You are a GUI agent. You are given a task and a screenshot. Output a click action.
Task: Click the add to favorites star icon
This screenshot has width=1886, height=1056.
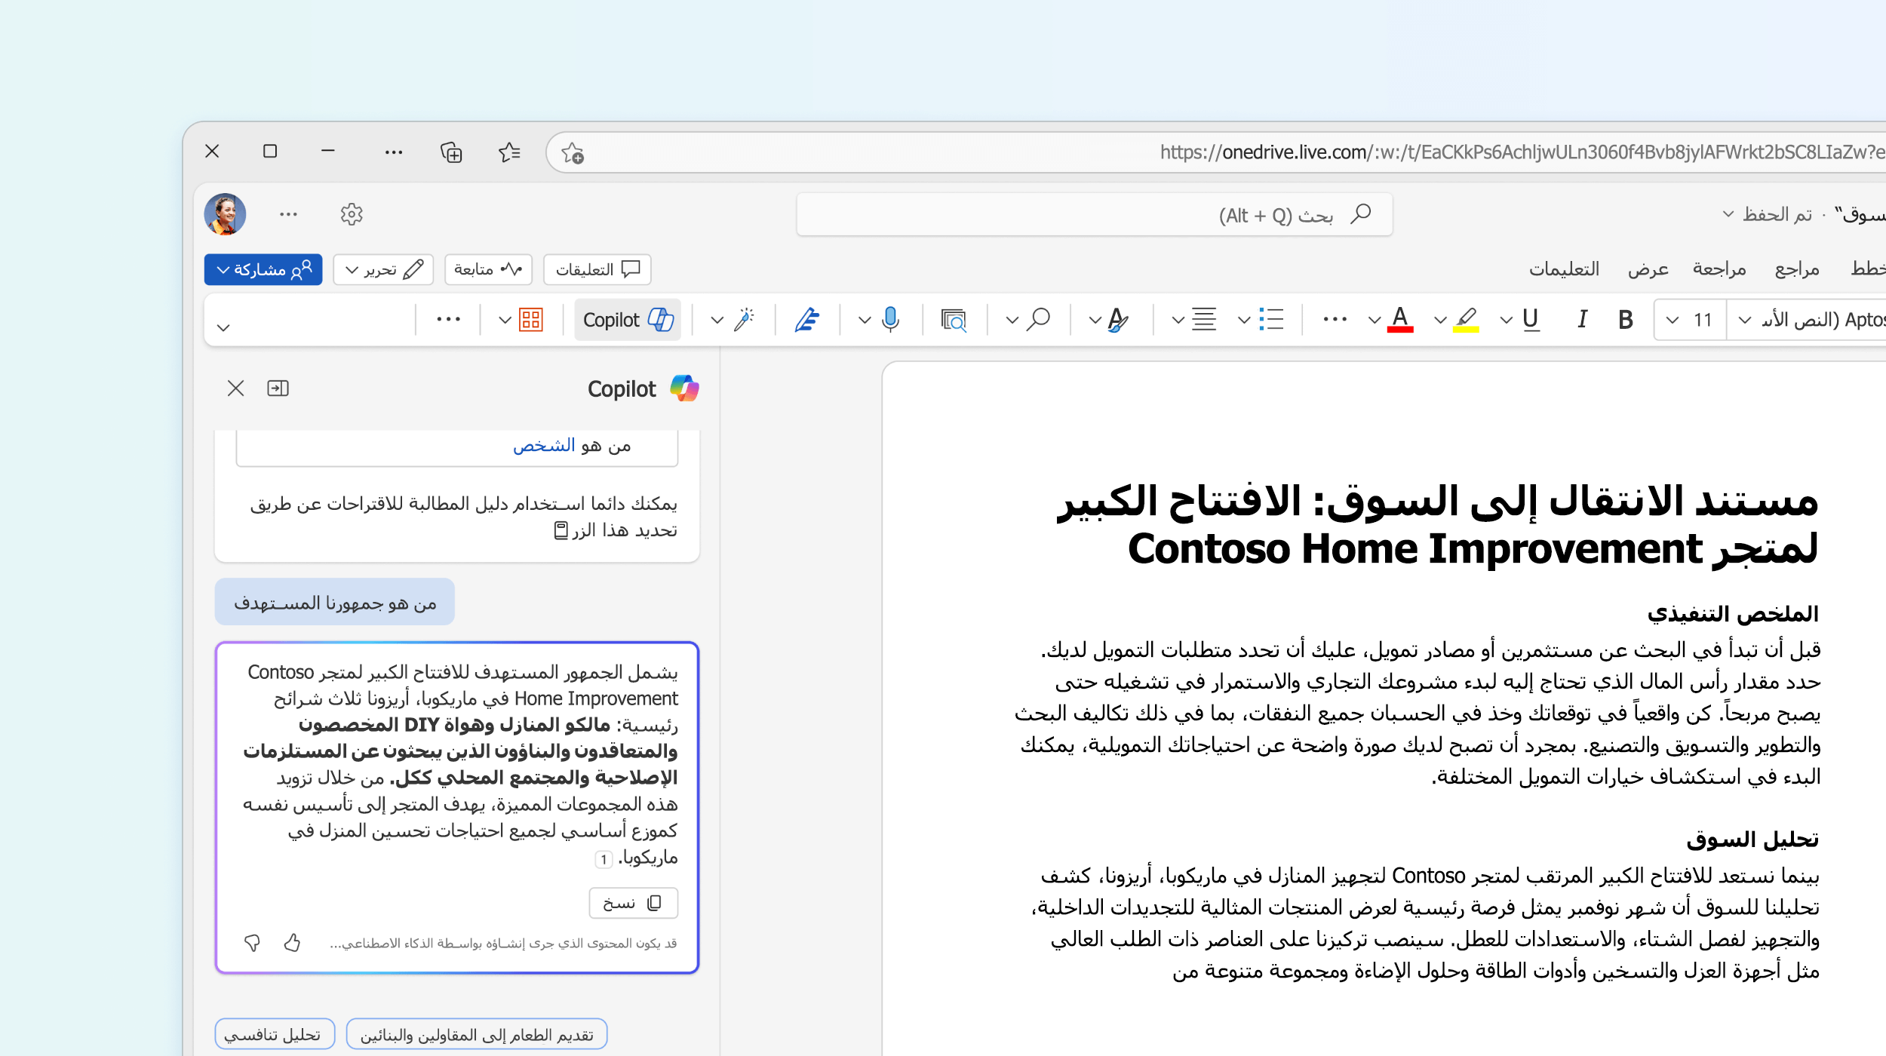(573, 153)
